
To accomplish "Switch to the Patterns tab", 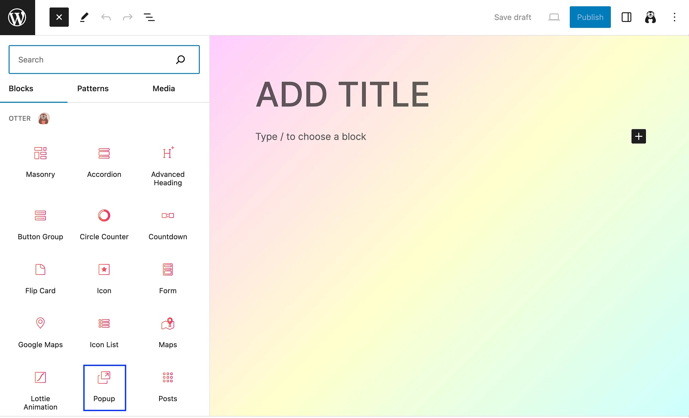I will pos(93,88).
